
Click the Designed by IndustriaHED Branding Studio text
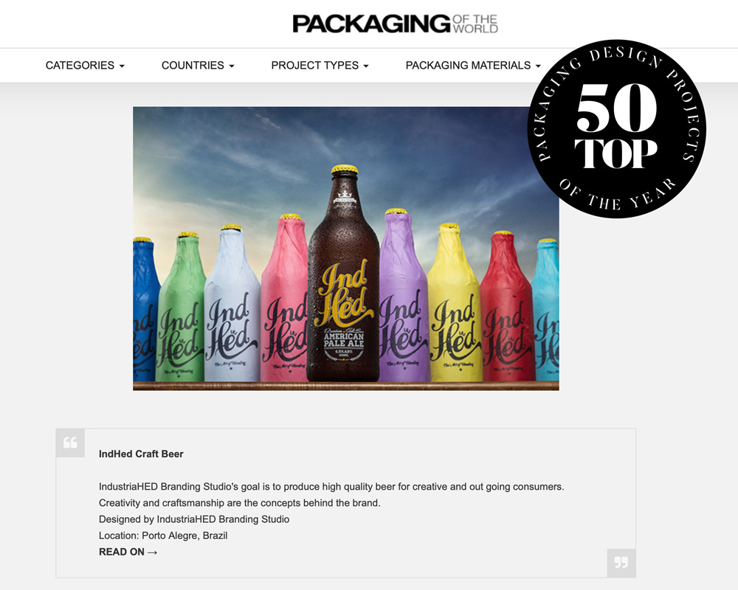tap(194, 519)
